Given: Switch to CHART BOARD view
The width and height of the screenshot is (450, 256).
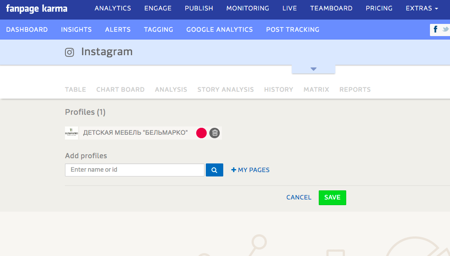Looking at the screenshot, I should [x=120, y=90].
